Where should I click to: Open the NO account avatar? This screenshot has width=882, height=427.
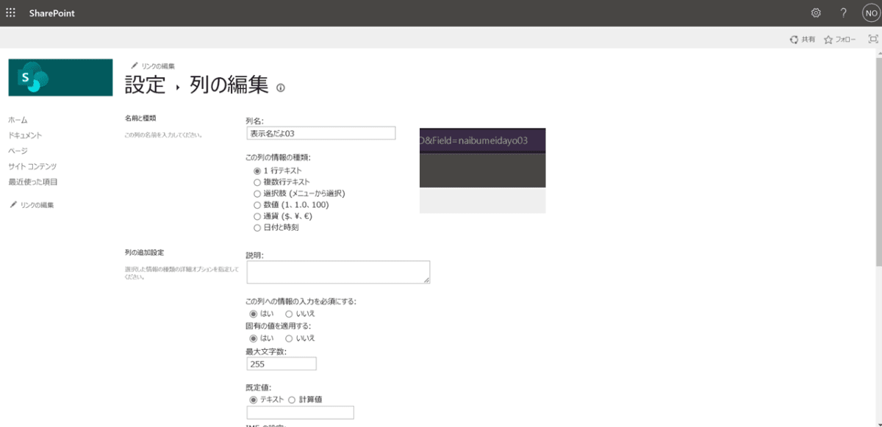pos(871,13)
